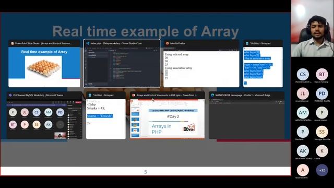This screenshot has height=188, width=334.
Task: Click the PowerPoint icon on Arrays and Control Statements window
Action: click(x=134, y=95)
